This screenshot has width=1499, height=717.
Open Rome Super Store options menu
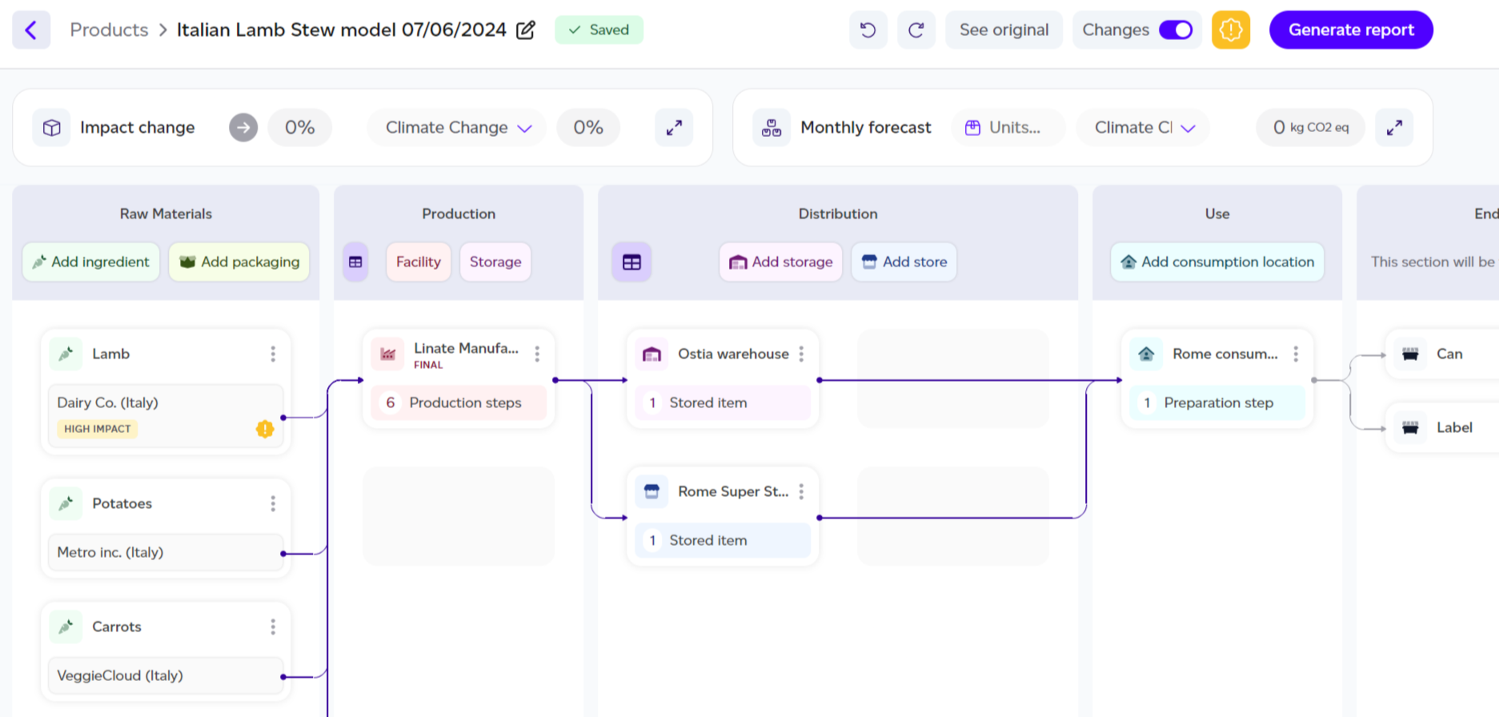point(801,491)
